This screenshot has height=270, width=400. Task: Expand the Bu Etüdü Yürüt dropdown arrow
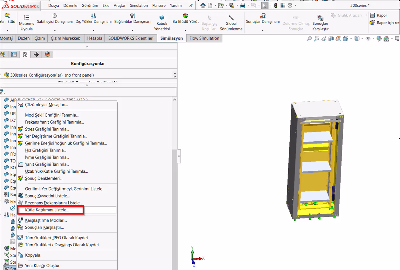[186, 30]
